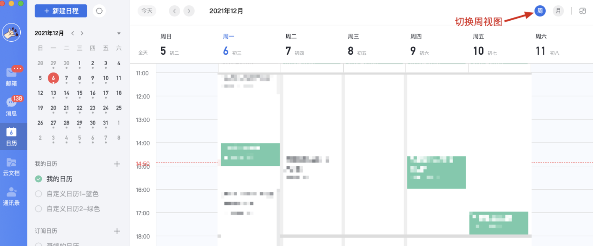Click the 订阅日历 section header
The height and width of the screenshot is (246, 598).
tap(46, 231)
